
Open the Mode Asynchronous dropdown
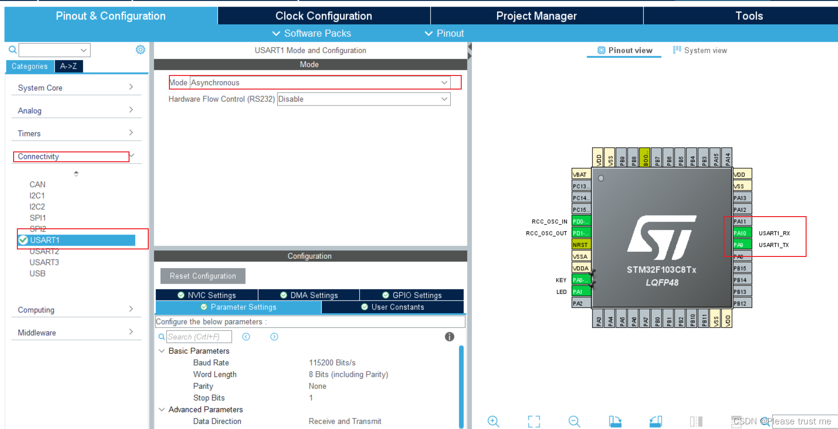coord(319,83)
